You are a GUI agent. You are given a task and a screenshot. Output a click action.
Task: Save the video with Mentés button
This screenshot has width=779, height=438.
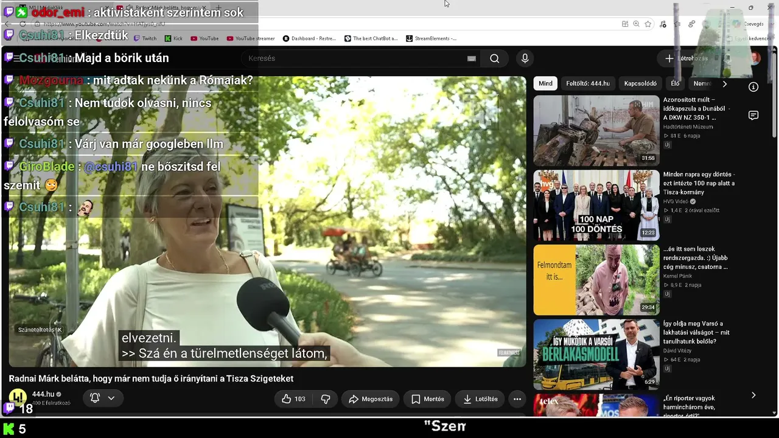428,399
